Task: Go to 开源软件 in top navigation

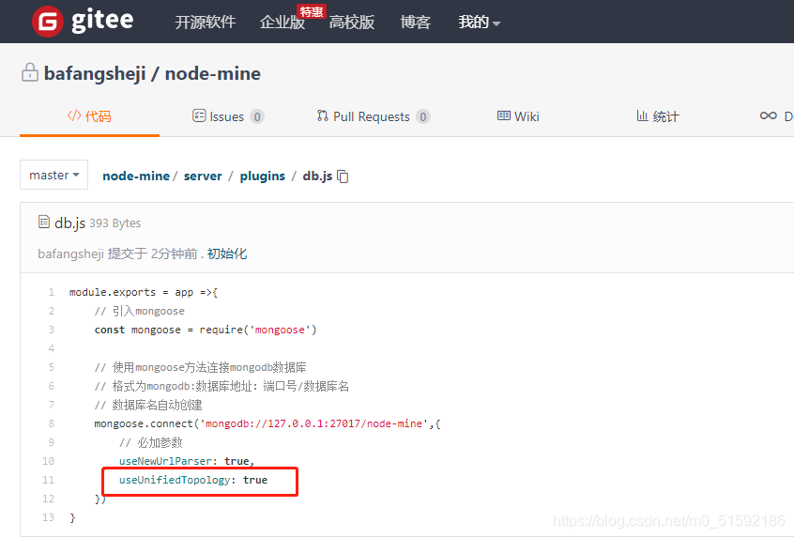Action: coord(206,22)
